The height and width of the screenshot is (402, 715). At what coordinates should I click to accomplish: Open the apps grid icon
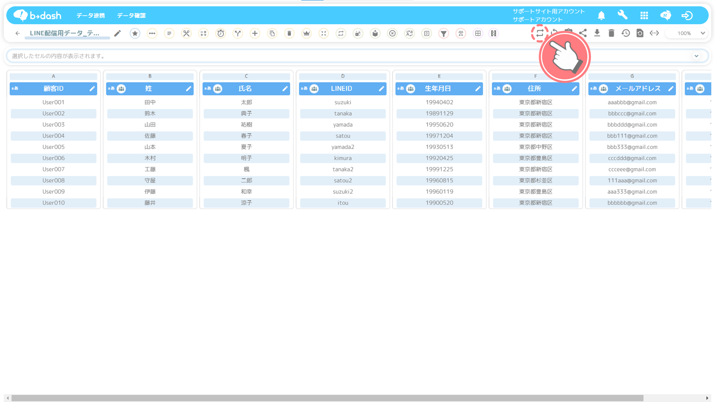(644, 15)
